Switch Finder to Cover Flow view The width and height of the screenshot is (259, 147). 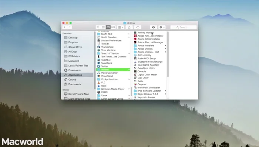[113, 27]
